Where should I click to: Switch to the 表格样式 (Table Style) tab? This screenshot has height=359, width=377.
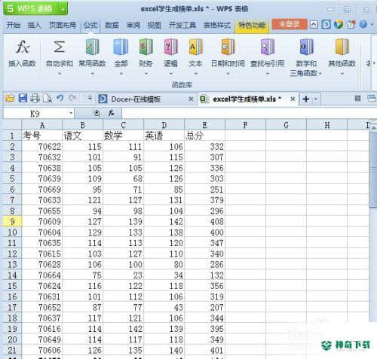[x=217, y=25]
